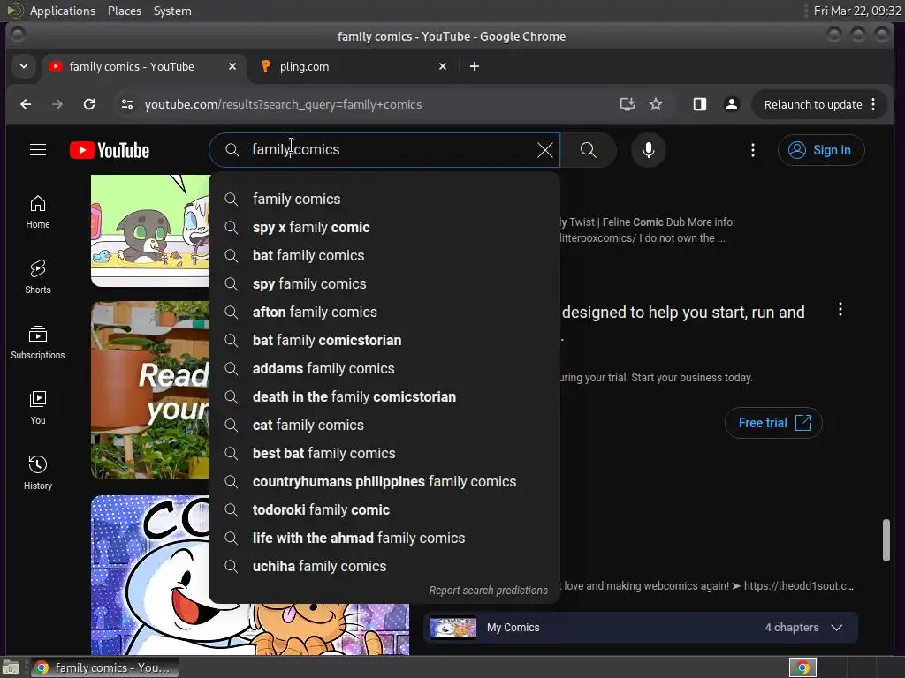Click the family comics taskbar window button

pos(104,667)
